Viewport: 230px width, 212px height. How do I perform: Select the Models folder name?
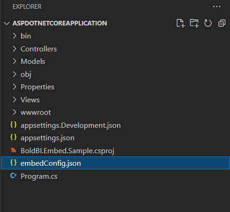coord(33,62)
